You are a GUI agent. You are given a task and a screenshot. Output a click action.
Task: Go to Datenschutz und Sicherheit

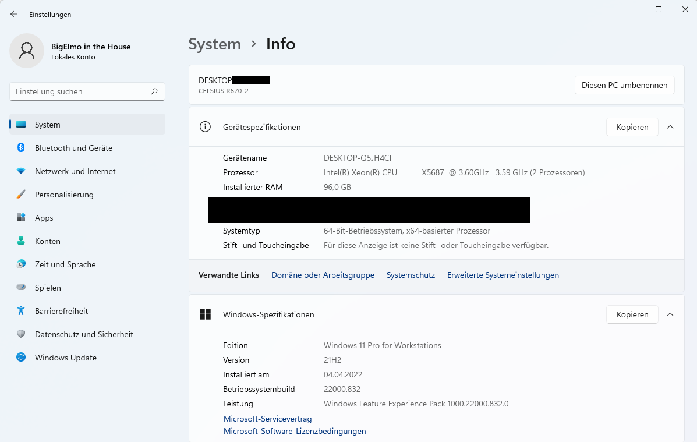click(x=87, y=334)
